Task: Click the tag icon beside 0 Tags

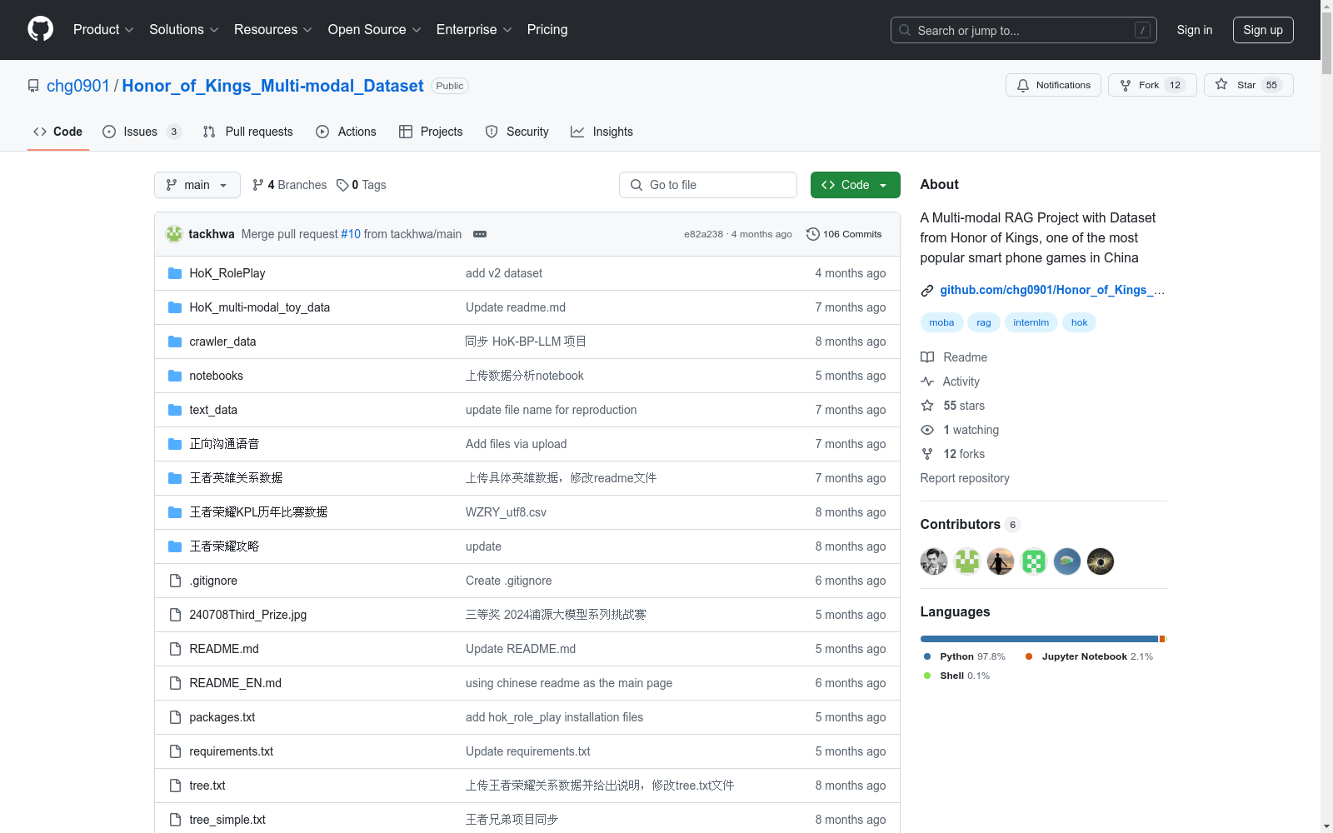Action: point(342,185)
